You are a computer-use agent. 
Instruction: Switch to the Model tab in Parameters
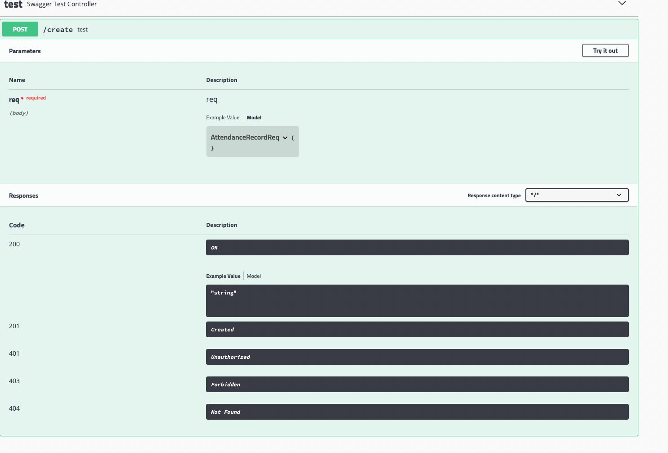[254, 117]
